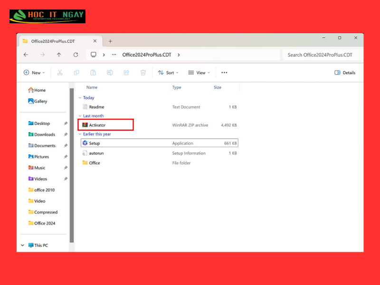
Task: Close the Office2024ProPlus.CDT tab
Action: click(95, 41)
